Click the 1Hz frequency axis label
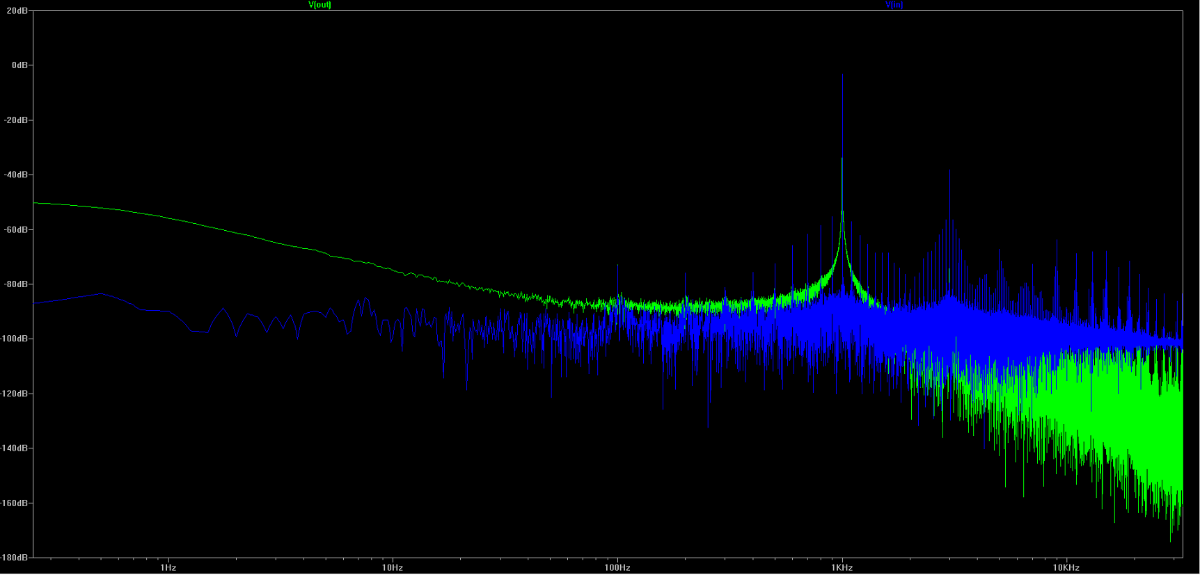Image resolution: width=1200 pixels, height=575 pixels. point(168,568)
